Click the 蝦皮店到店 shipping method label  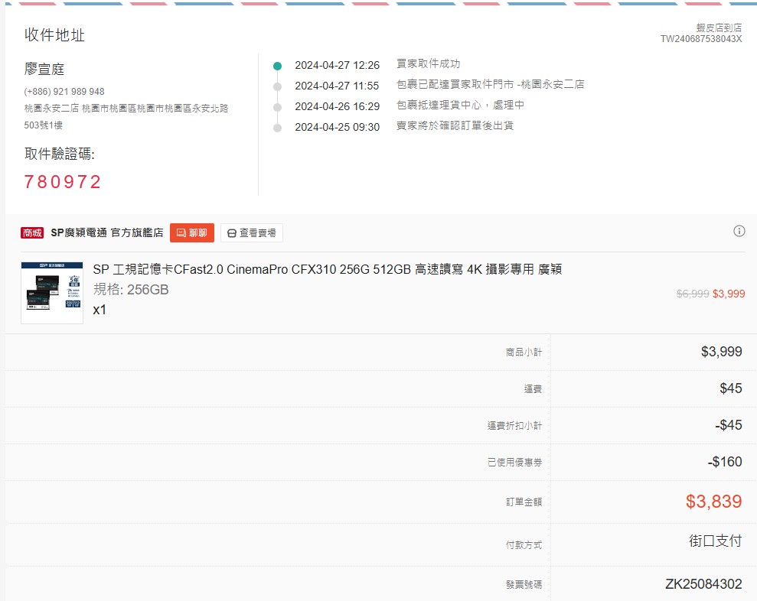pyautogui.click(x=719, y=28)
